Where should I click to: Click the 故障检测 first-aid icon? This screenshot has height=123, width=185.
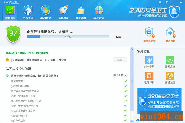coord(7,76)
